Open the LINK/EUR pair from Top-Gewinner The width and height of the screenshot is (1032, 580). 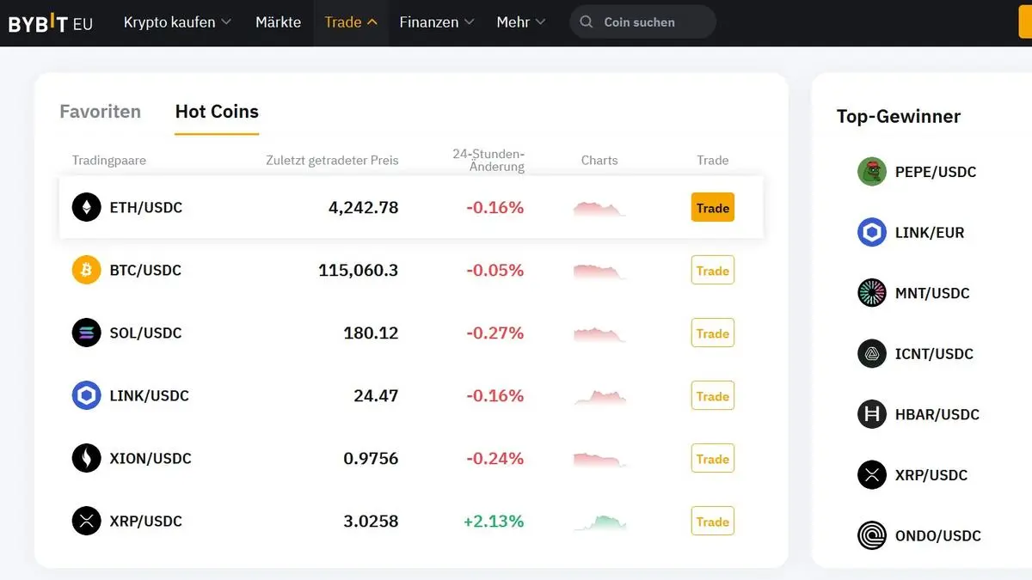(x=927, y=232)
